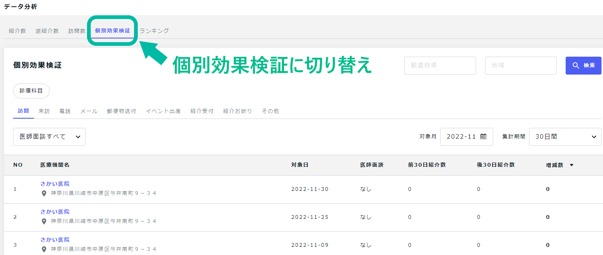Image resolution: width=603 pixels, height=255 pixels.
Task: Click the map pin icon in row 3
Action: click(x=44, y=249)
